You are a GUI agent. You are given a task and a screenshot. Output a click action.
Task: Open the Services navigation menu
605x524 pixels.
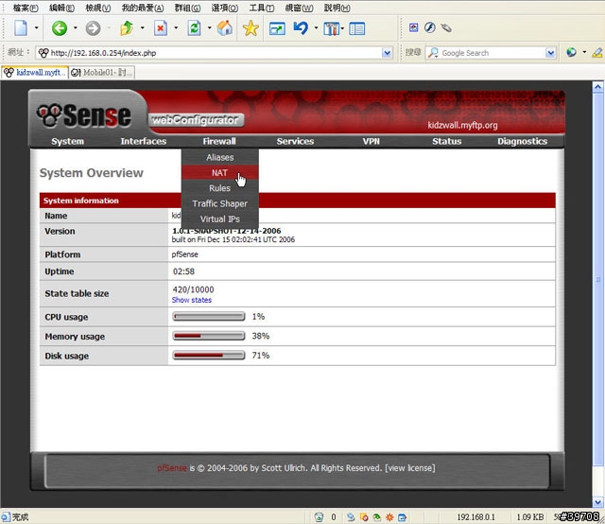point(295,141)
